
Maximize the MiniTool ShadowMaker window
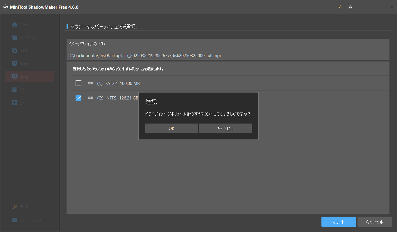(382, 7)
